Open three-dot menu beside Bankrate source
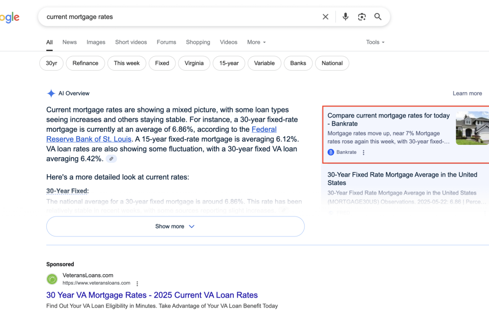Screen dimensions: 489x317 (x=363, y=153)
